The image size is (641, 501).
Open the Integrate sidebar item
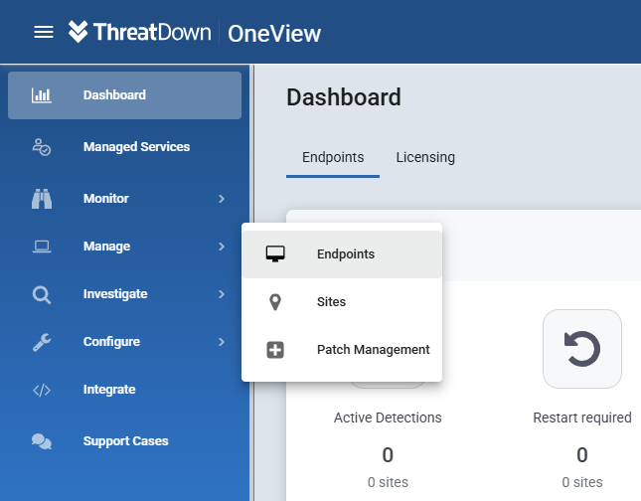pos(124,391)
